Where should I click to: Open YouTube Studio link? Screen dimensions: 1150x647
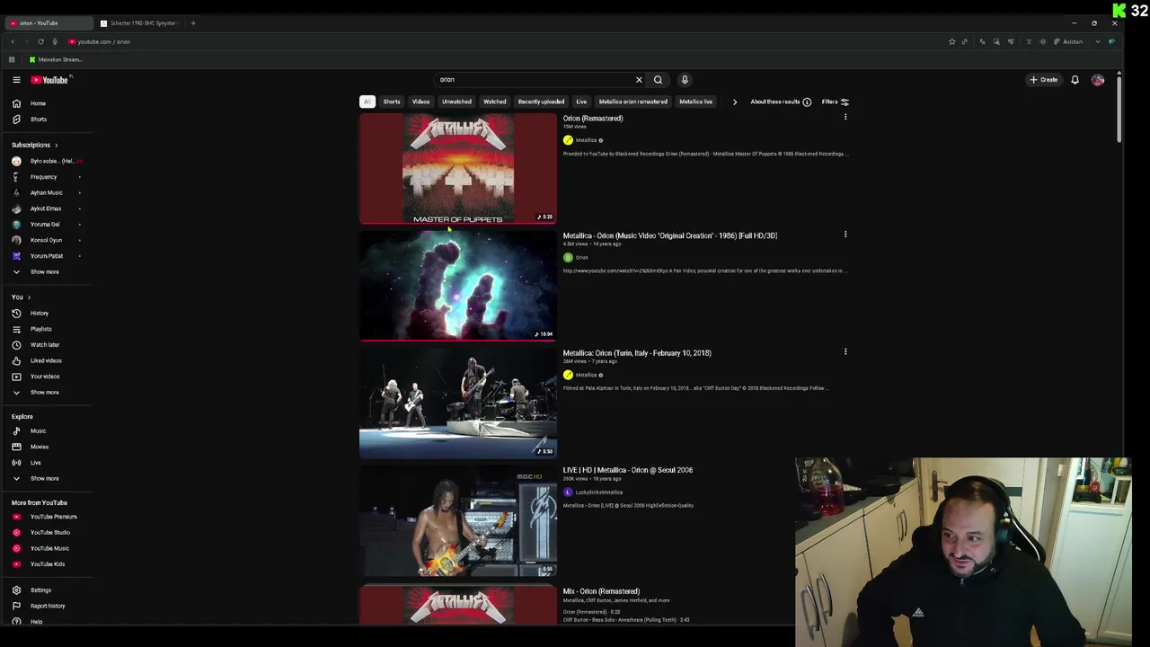[47, 533]
